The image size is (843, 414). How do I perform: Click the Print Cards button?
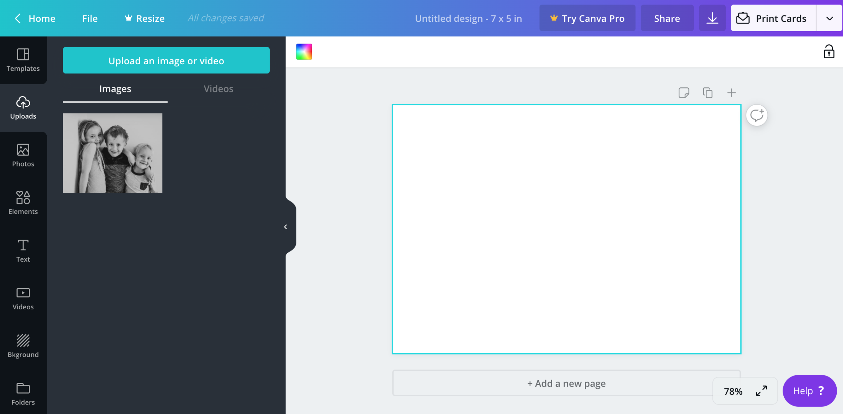point(773,18)
